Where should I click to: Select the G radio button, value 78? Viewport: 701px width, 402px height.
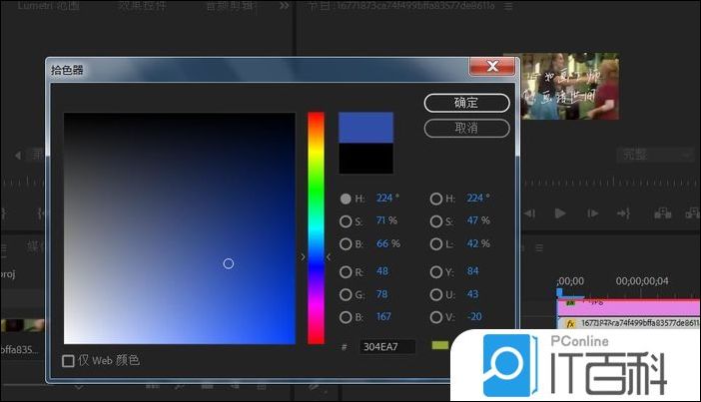tap(346, 295)
